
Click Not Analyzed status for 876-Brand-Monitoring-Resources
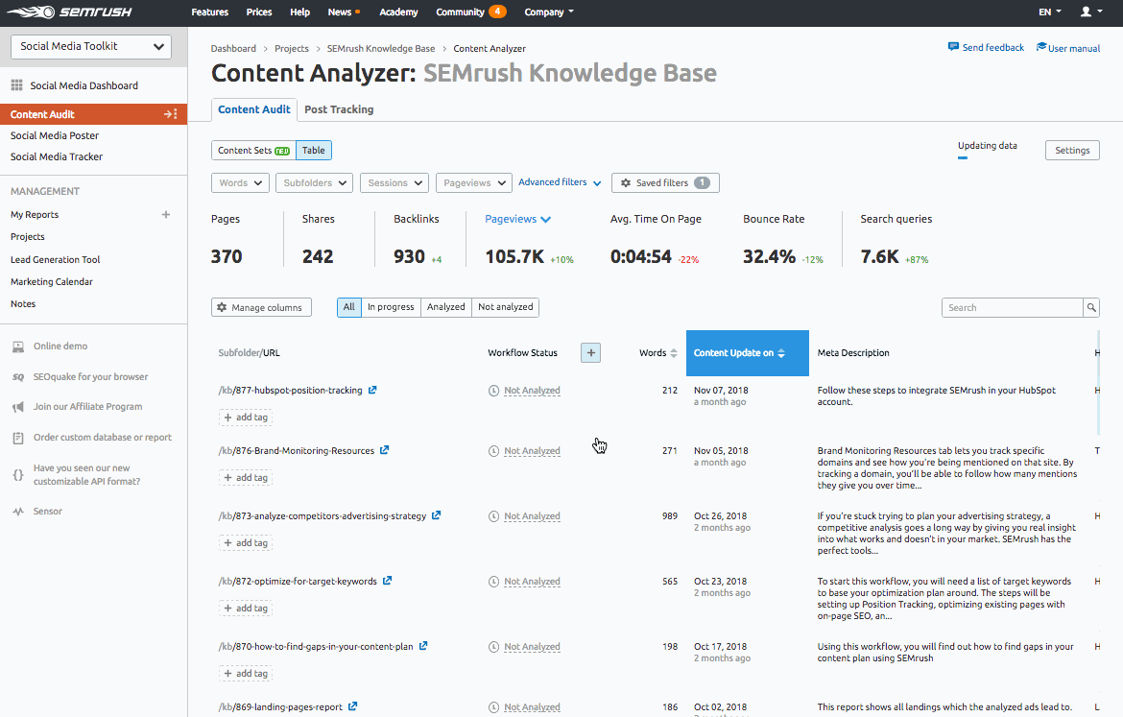(x=532, y=451)
